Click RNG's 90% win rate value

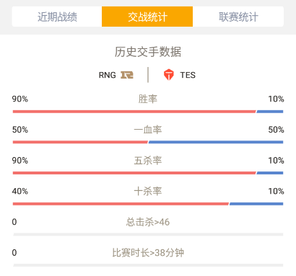click(x=20, y=99)
